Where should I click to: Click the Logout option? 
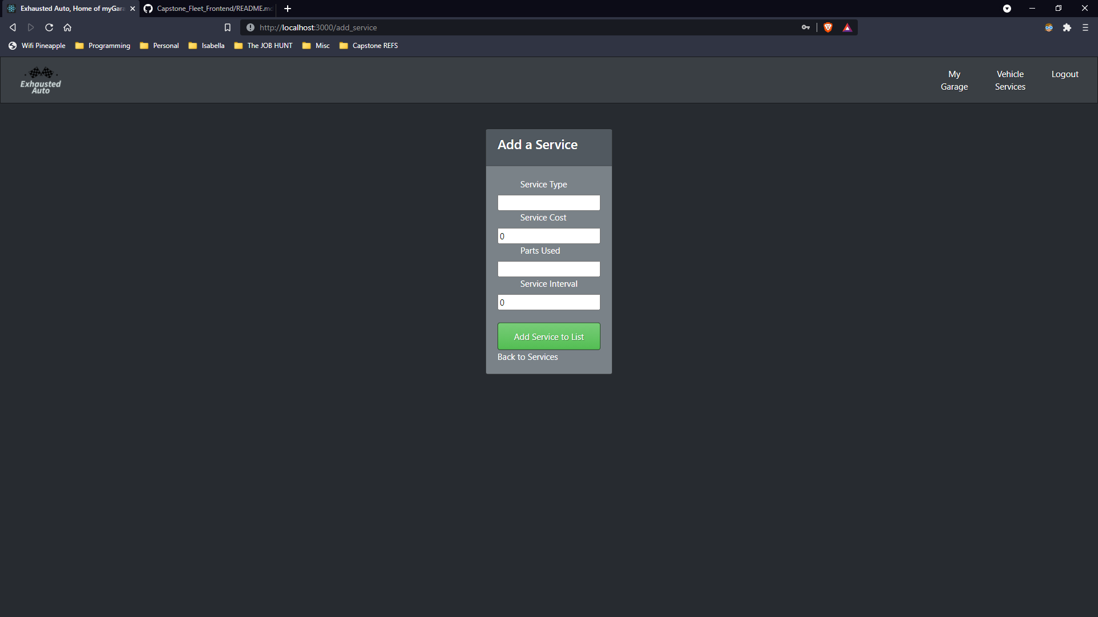coord(1064,74)
